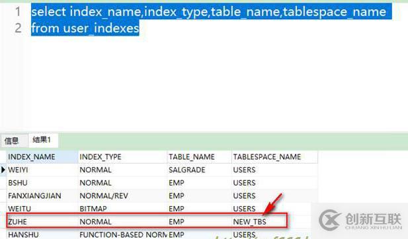The width and height of the screenshot is (408, 239).
Task: Click the SALGRADE table name cell
Action: point(199,170)
